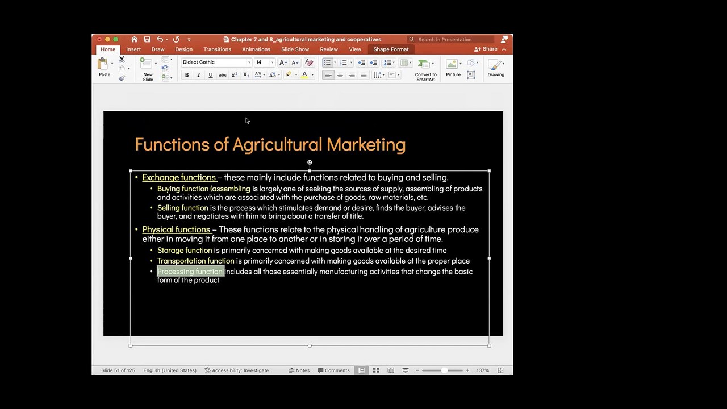Open the Drawing tools button
Viewport: 727px width, 409px height.
click(496, 68)
